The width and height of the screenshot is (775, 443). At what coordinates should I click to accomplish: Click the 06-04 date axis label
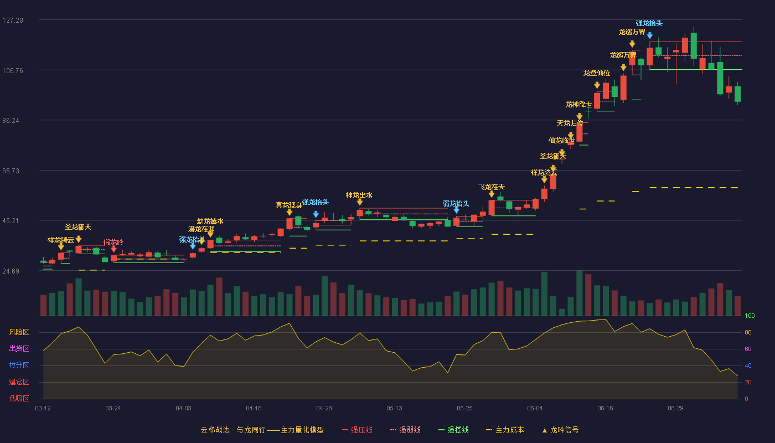point(535,408)
